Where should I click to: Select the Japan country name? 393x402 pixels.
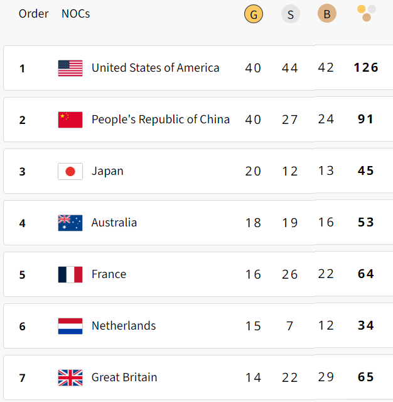click(107, 171)
